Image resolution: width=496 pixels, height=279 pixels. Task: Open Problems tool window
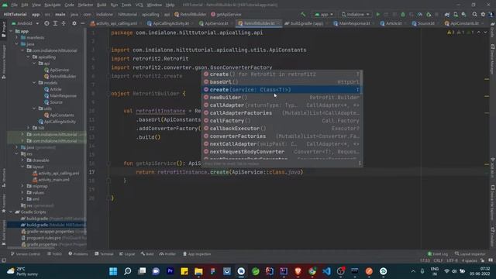[78, 254]
